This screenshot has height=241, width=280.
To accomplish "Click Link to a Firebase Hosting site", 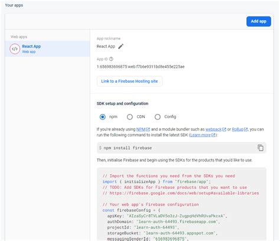I will 129,81.
